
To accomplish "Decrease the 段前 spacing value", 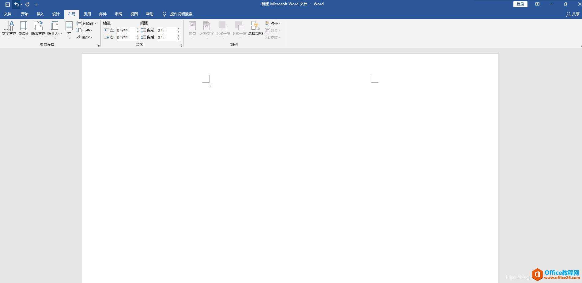I will point(179,32).
